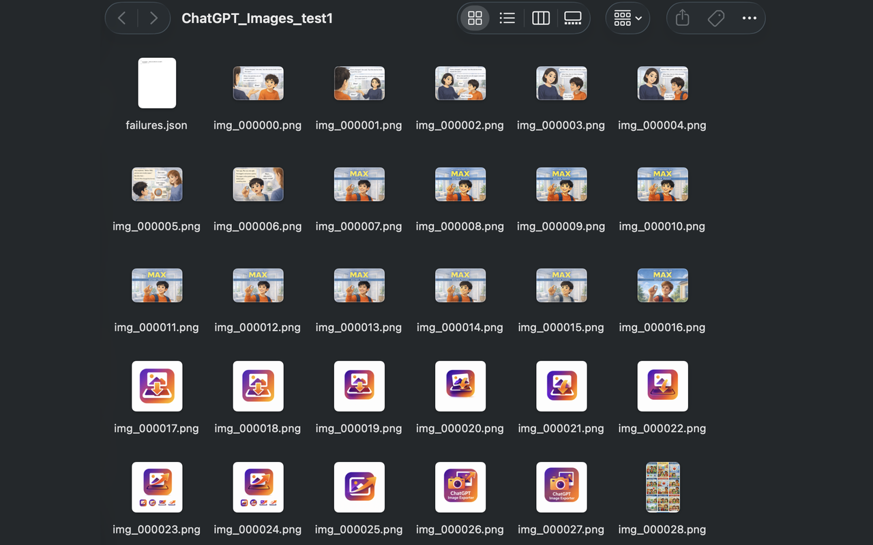Select thumbnail of img_000016.png
873x545 pixels.
click(663, 285)
